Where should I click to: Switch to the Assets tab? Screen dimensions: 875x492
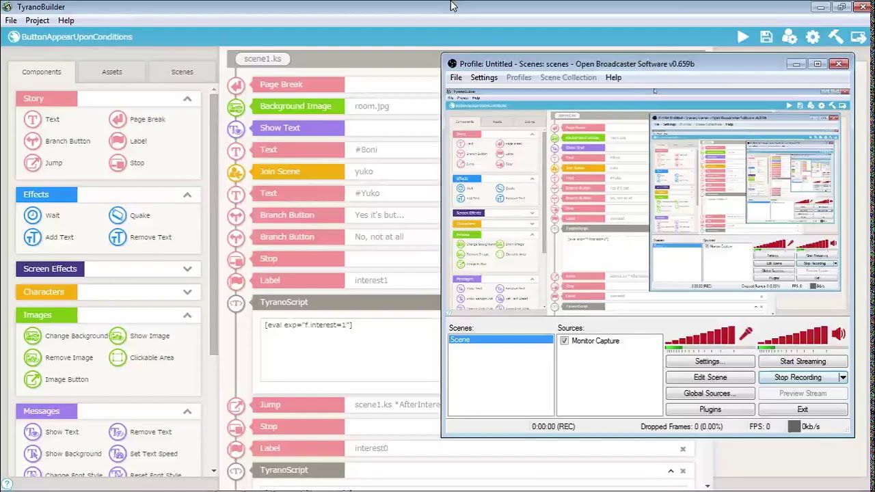[112, 72]
